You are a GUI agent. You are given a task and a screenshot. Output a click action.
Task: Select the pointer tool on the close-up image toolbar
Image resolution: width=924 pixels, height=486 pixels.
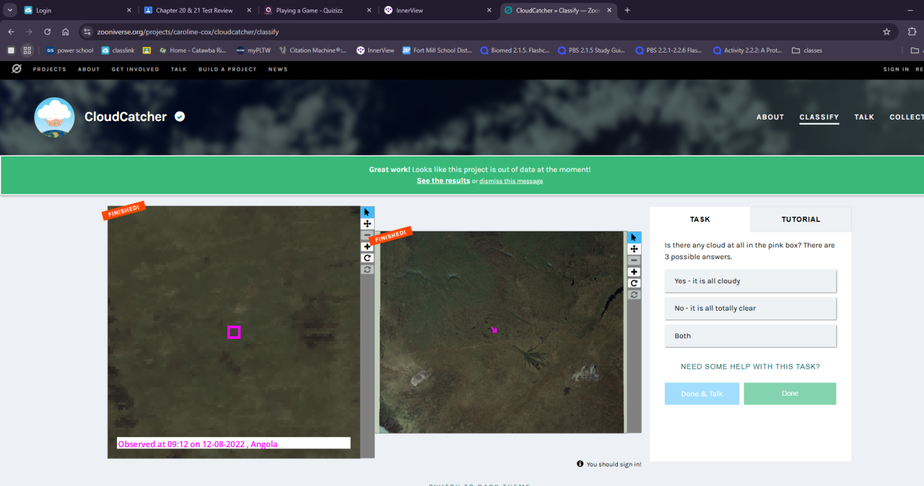pos(367,212)
